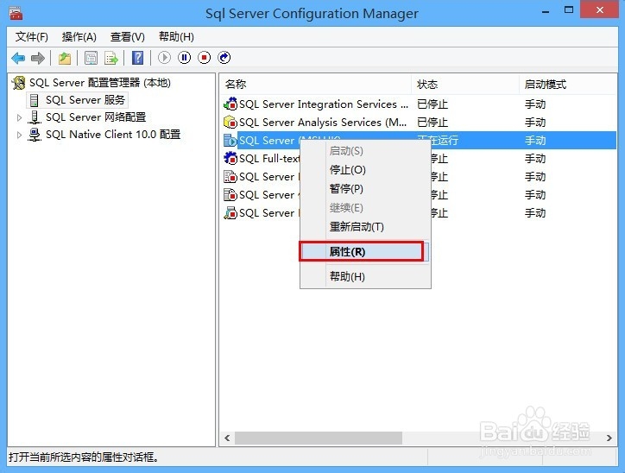Close the Configuration Manager window
Image resolution: width=625 pixels, height=473 pixels.
click(x=599, y=10)
